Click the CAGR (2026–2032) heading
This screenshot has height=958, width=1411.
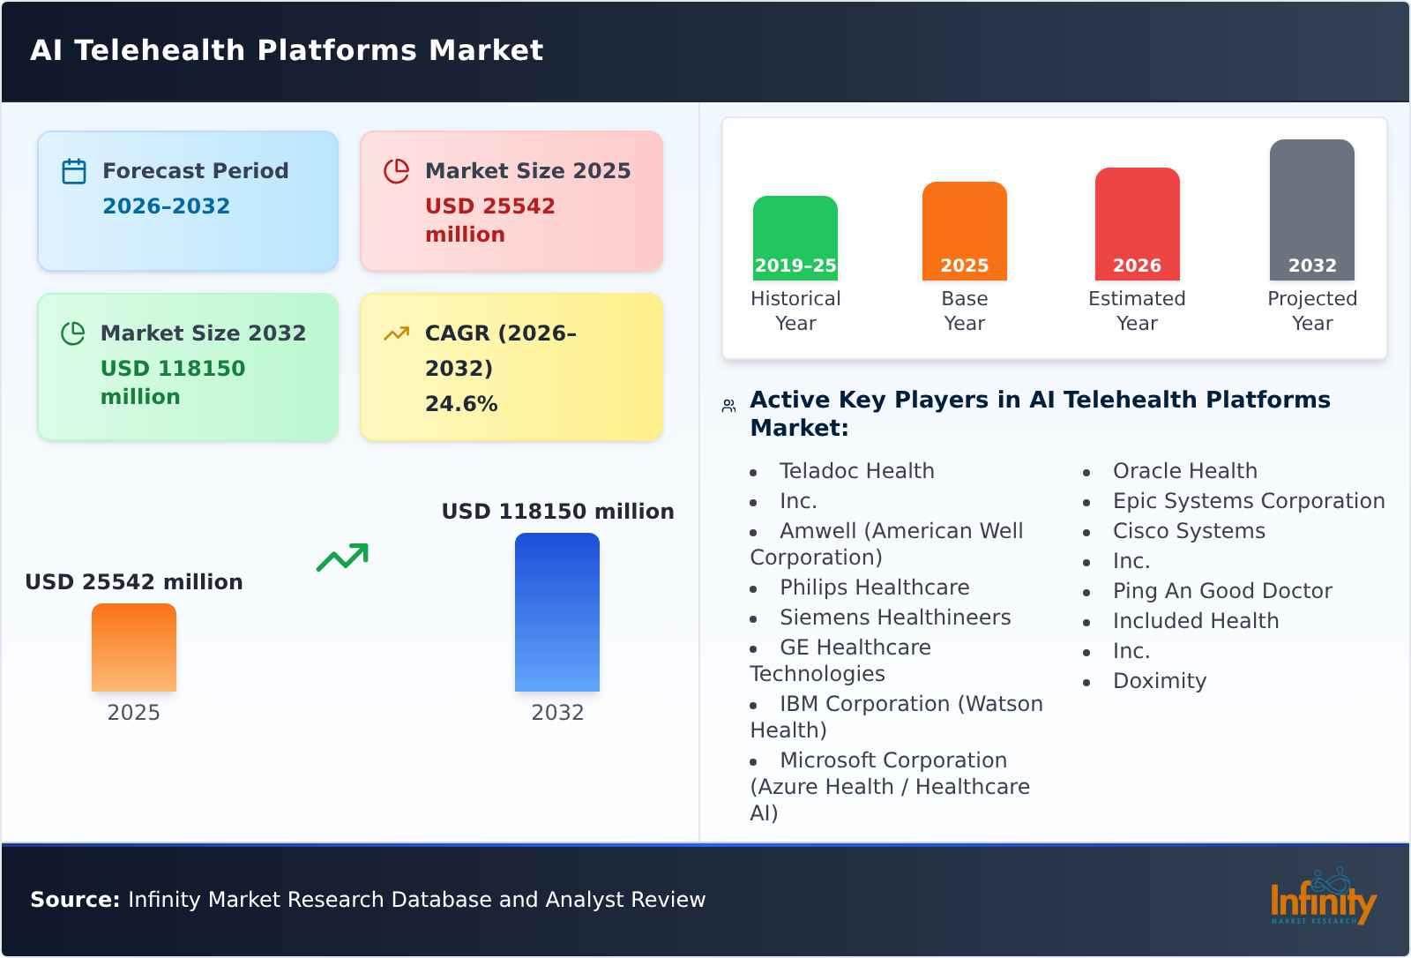501,351
